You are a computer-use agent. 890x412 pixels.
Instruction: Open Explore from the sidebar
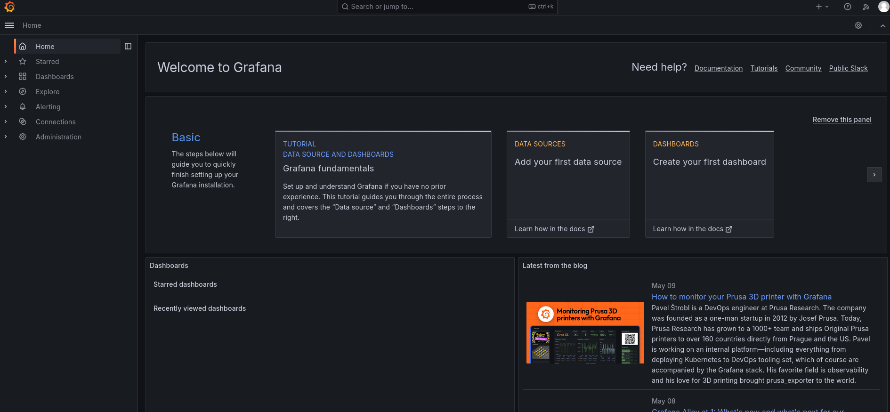48,92
